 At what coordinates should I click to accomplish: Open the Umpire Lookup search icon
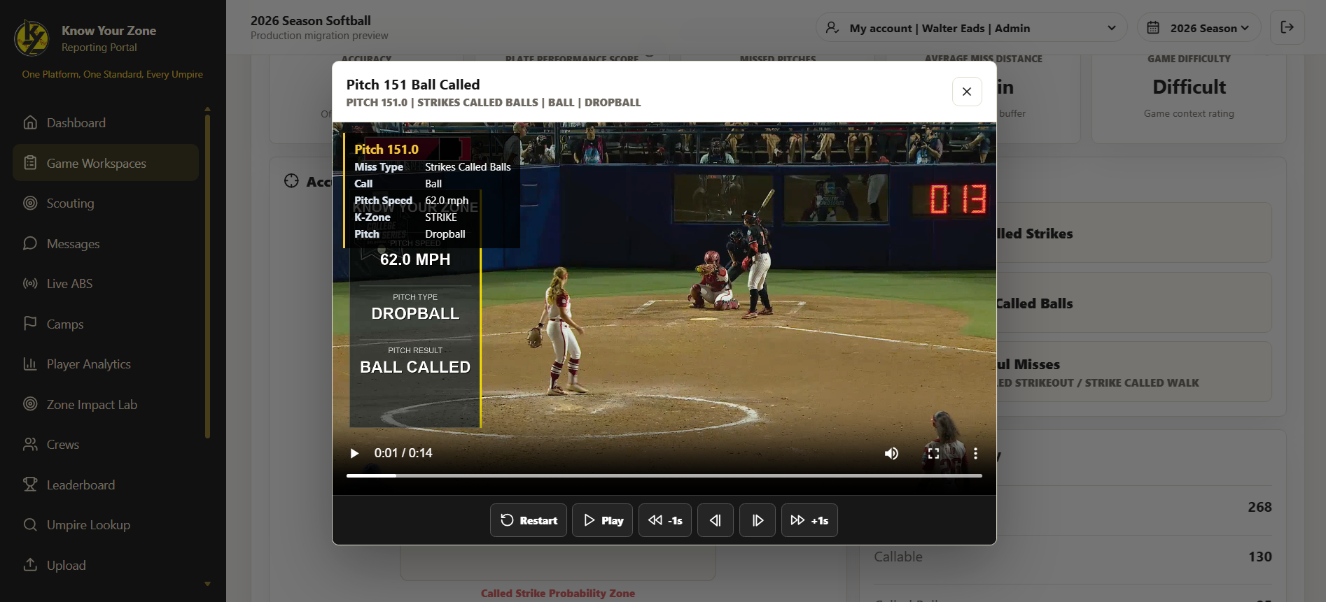pos(30,524)
